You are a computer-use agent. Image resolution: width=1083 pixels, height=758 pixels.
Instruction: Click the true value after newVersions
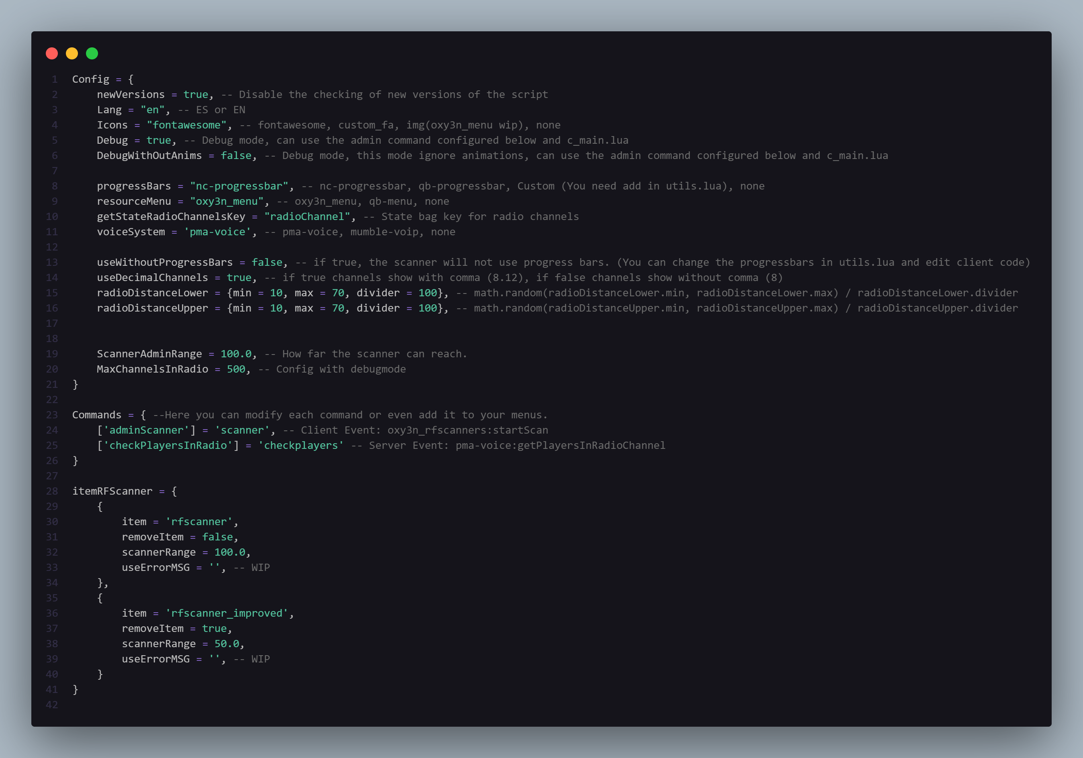click(196, 94)
